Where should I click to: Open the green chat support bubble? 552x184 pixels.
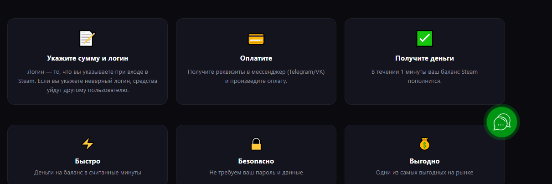click(501, 122)
